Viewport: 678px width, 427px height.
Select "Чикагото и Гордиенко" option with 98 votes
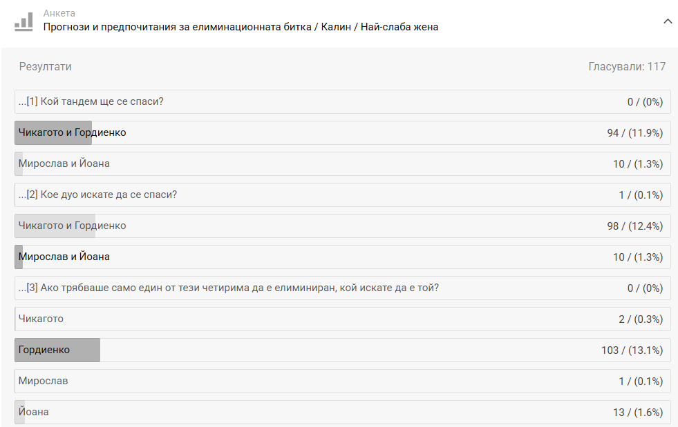click(73, 226)
